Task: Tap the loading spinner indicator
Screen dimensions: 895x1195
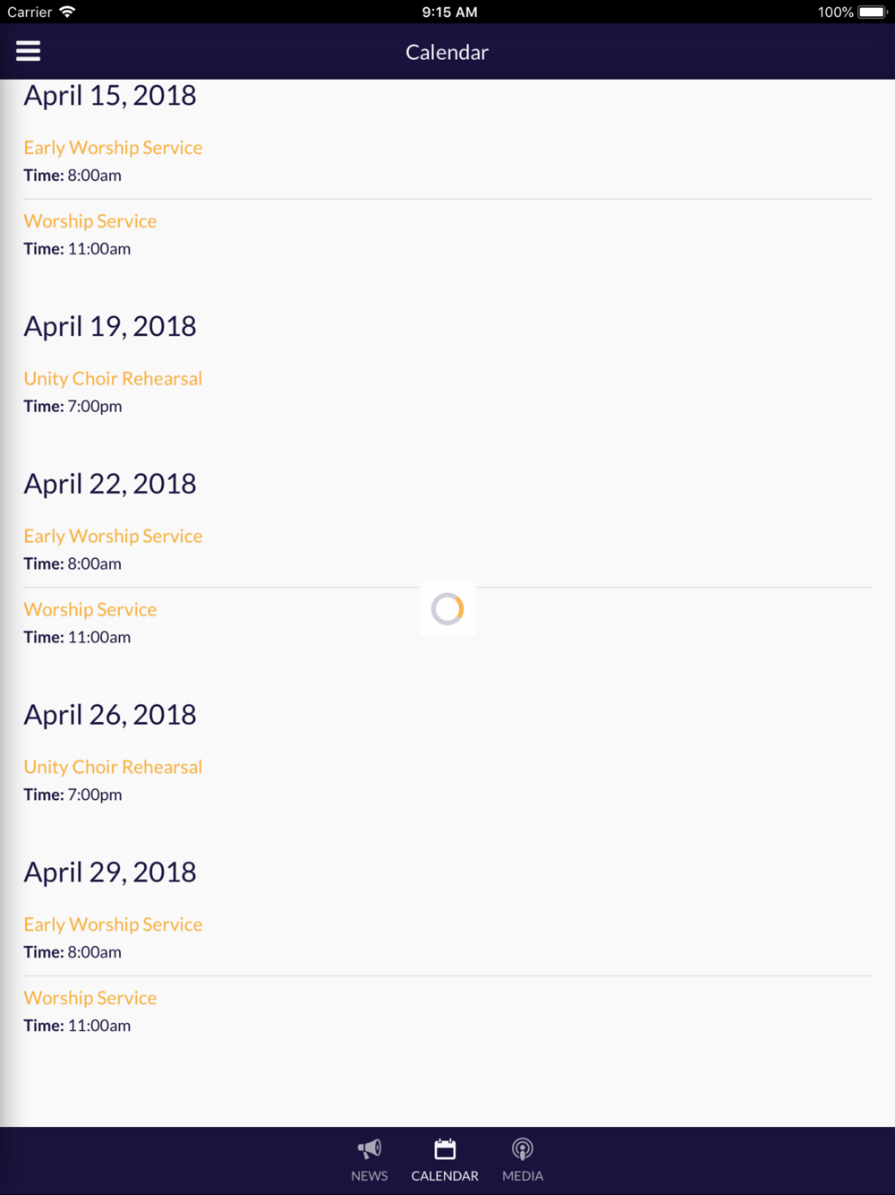Action: coord(447,609)
